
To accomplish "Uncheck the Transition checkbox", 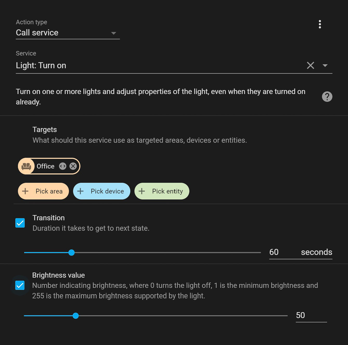I will pos(20,223).
